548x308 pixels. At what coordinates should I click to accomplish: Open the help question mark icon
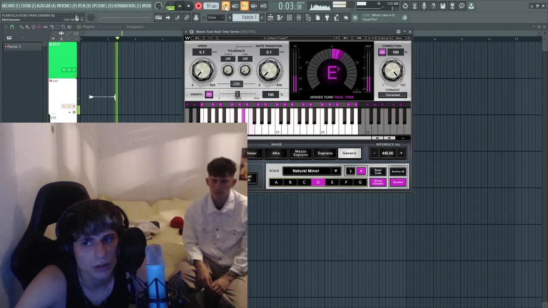[x=433, y=6]
